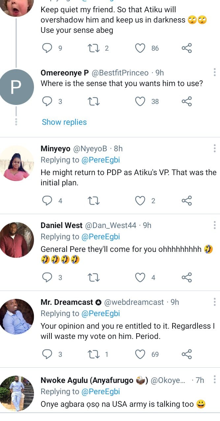220x421 pixels.
Task: Open @PereEgbi link in Nwoke Agulu's reply
Action: click(x=101, y=392)
